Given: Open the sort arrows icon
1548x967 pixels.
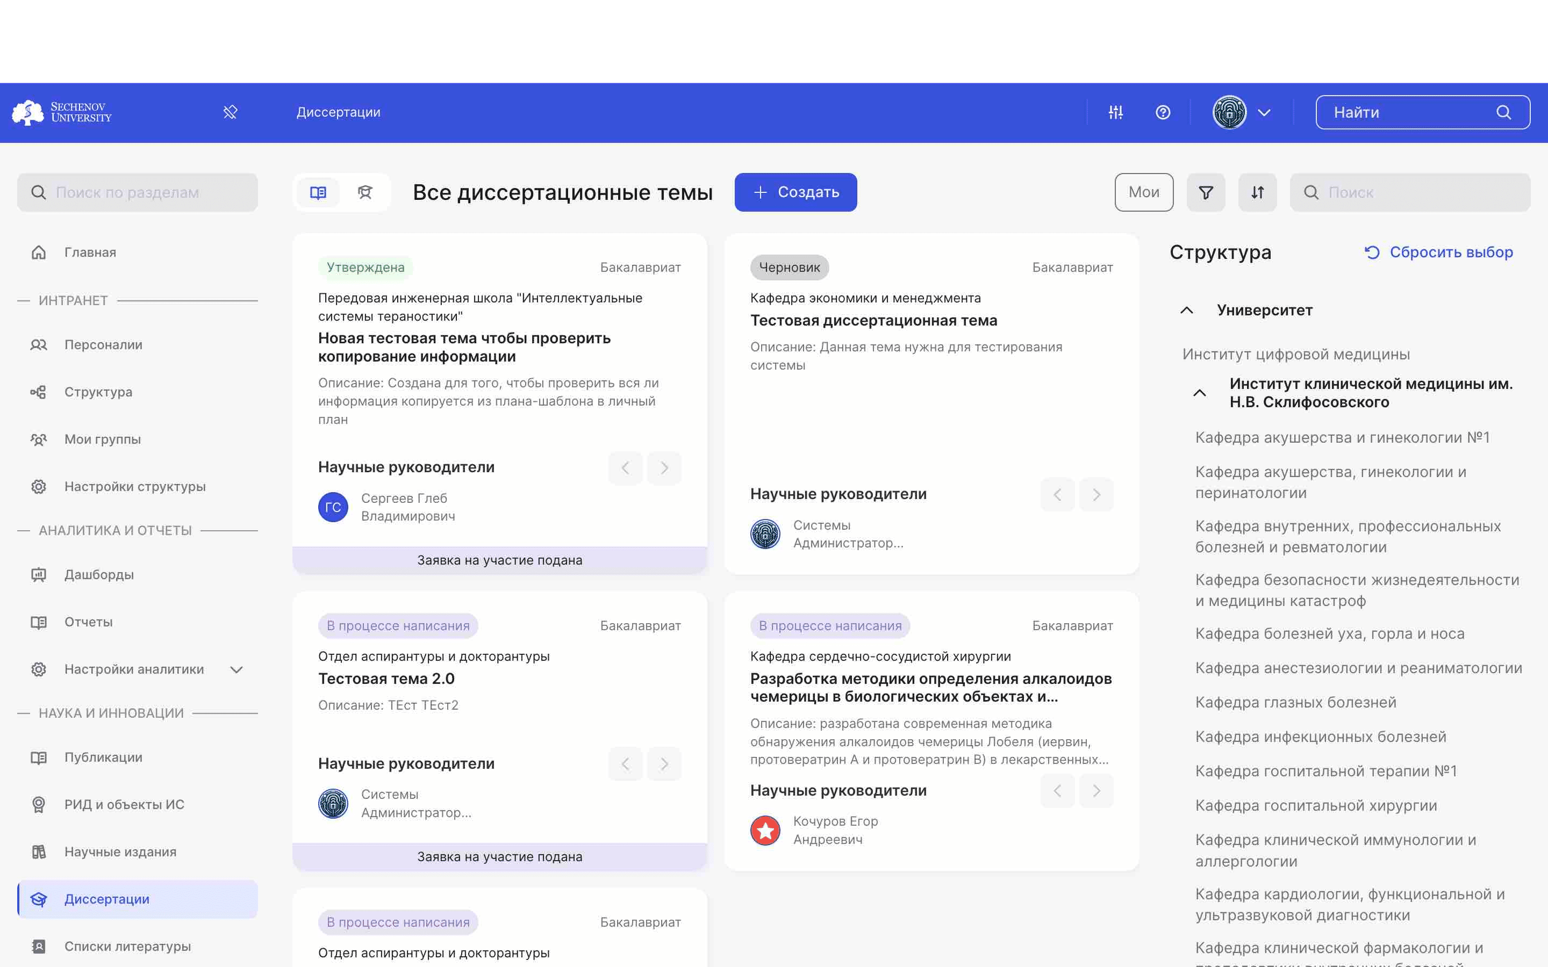Looking at the screenshot, I should (1258, 192).
